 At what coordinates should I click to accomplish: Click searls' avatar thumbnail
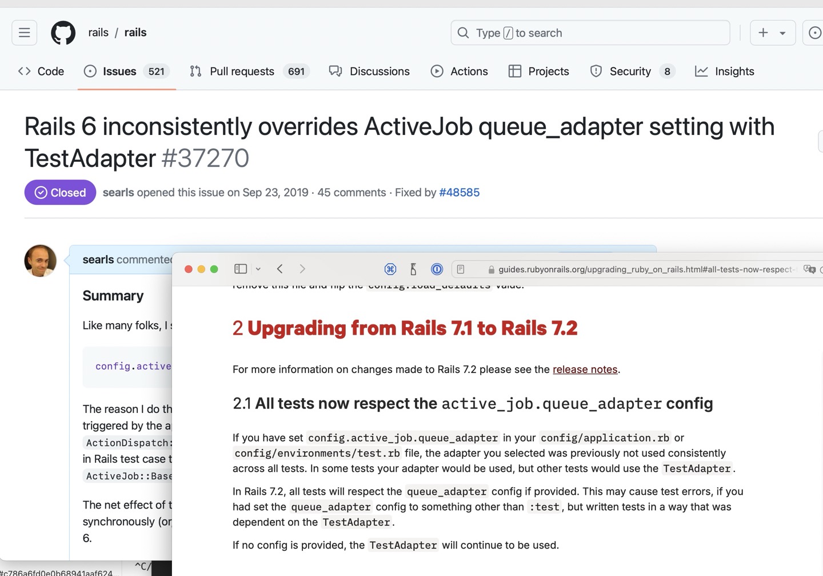[x=41, y=261]
